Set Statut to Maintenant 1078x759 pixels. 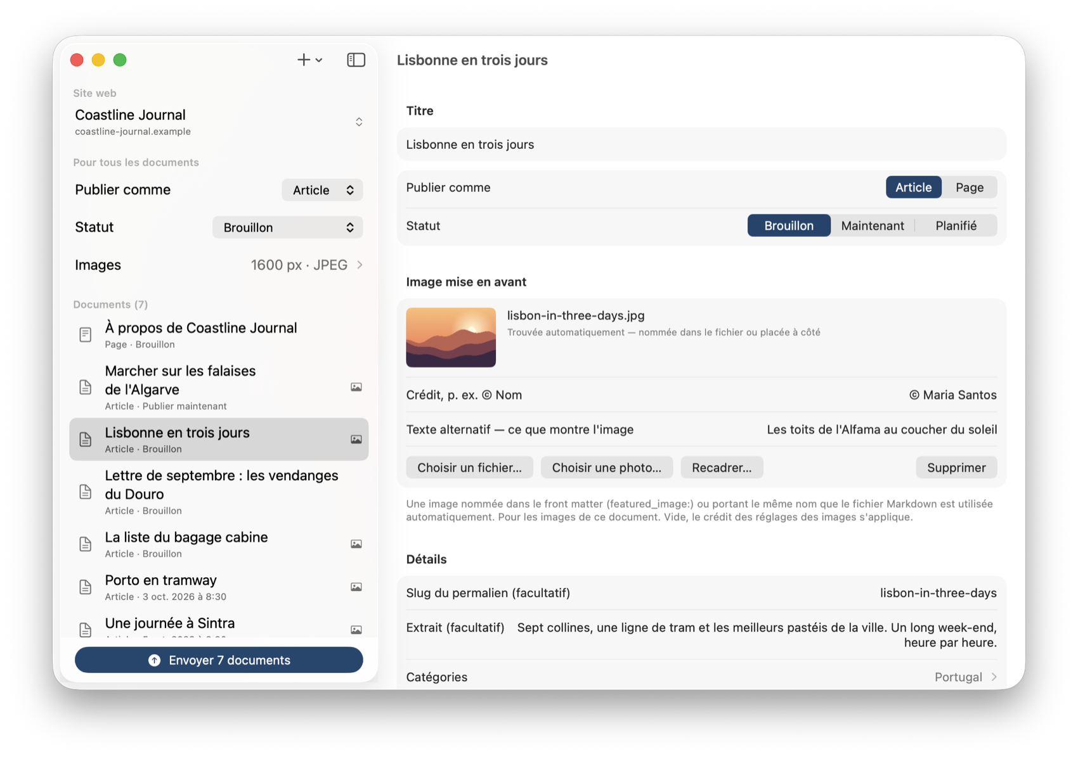point(873,226)
